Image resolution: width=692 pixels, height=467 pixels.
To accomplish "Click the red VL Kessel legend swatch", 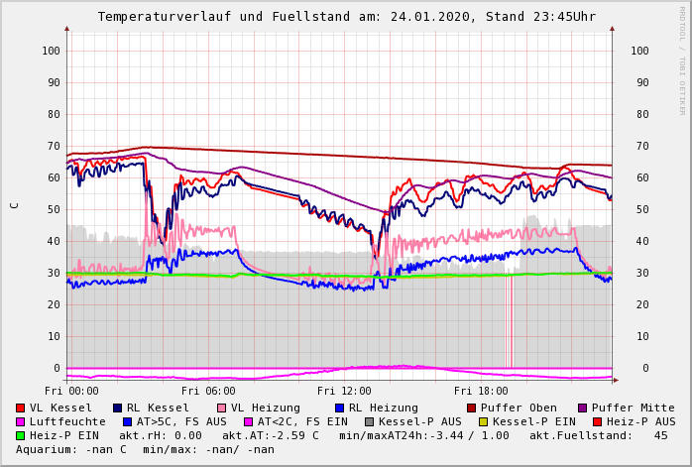I will [21, 408].
